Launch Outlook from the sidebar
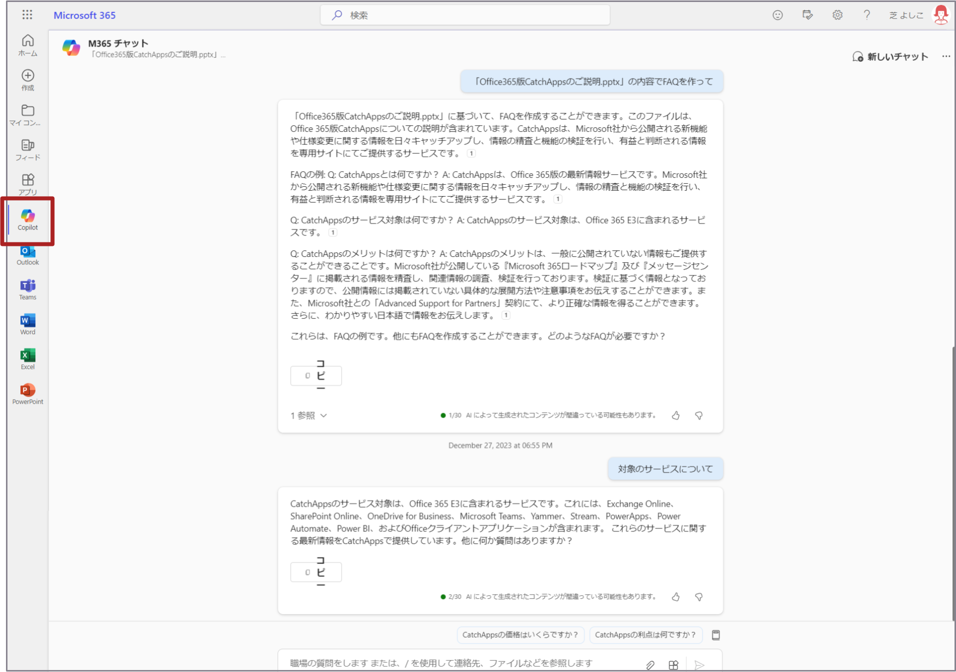The height and width of the screenshot is (672, 956). tap(28, 256)
